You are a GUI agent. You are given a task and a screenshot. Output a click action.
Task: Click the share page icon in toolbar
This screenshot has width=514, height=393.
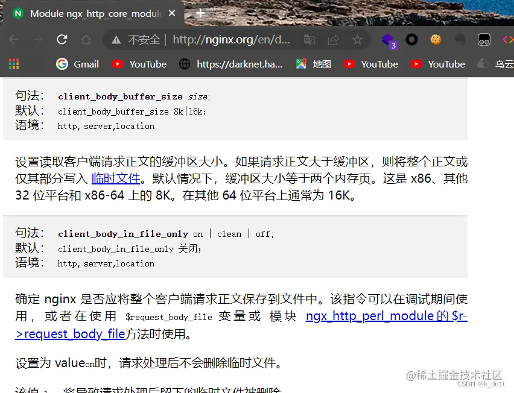[332, 39]
